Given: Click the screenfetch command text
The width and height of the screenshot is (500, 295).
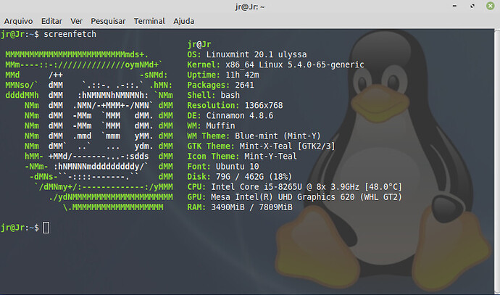Looking at the screenshot, I should (x=70, y=34).
